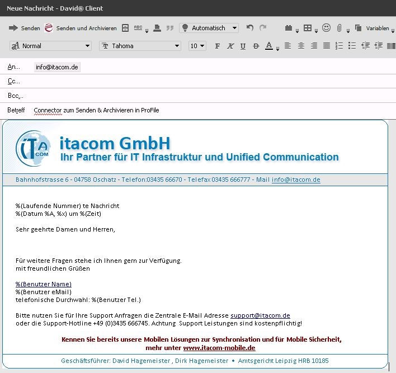Toggle italic formatting
The image size is (396, 373).
[230, 46]
